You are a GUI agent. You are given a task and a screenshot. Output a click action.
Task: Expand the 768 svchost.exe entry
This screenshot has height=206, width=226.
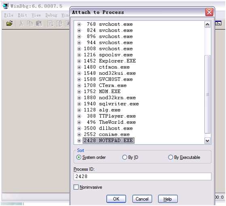79,24
